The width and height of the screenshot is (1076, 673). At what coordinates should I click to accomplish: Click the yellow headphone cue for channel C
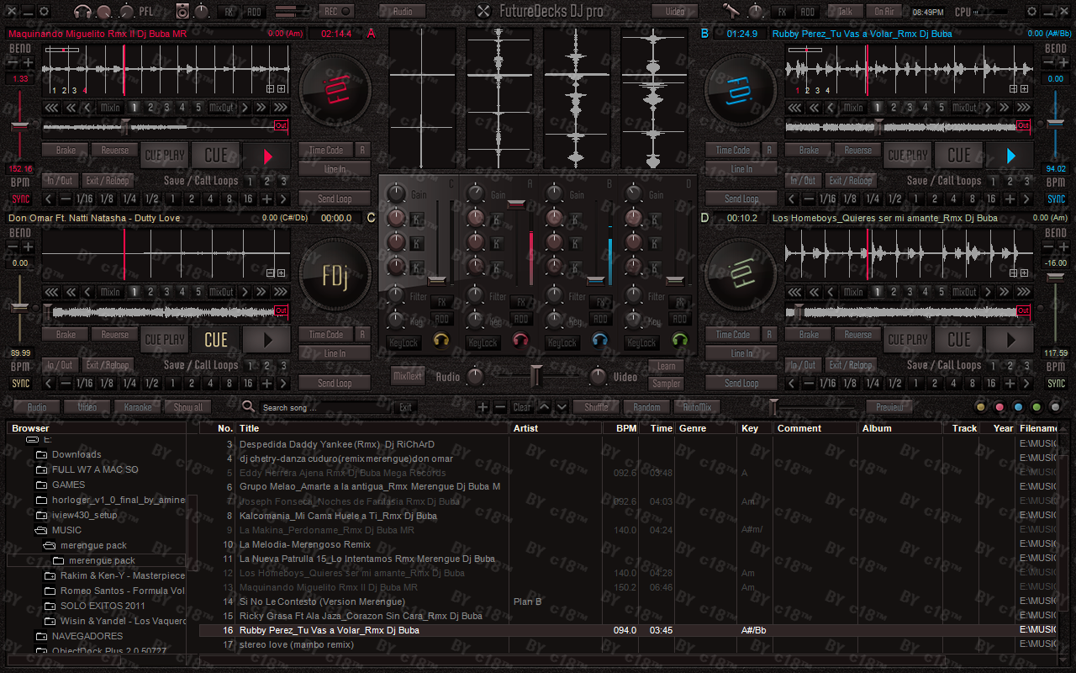(x=441, y=341)
